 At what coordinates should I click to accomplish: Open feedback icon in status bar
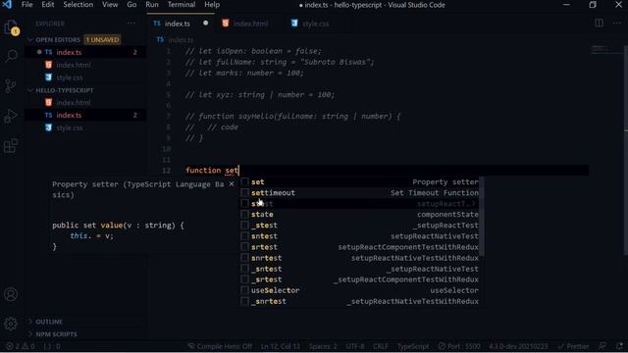coord(602,346)
